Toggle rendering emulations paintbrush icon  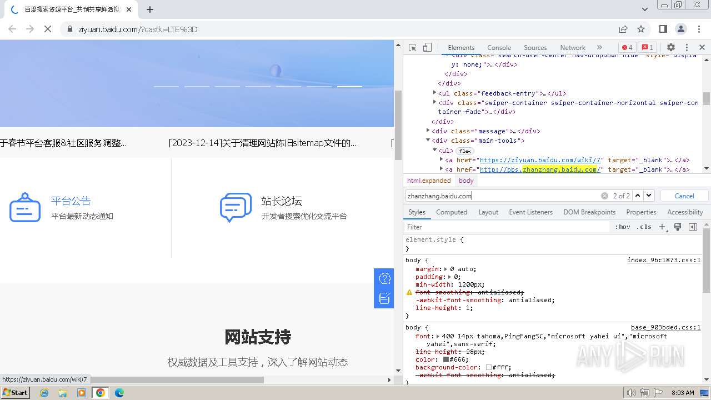click(x=678, y=227)
